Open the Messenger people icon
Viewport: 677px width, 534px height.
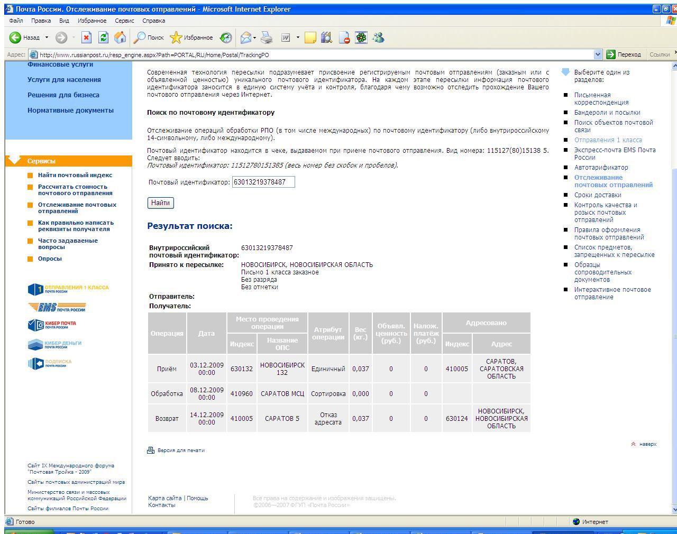378,38
